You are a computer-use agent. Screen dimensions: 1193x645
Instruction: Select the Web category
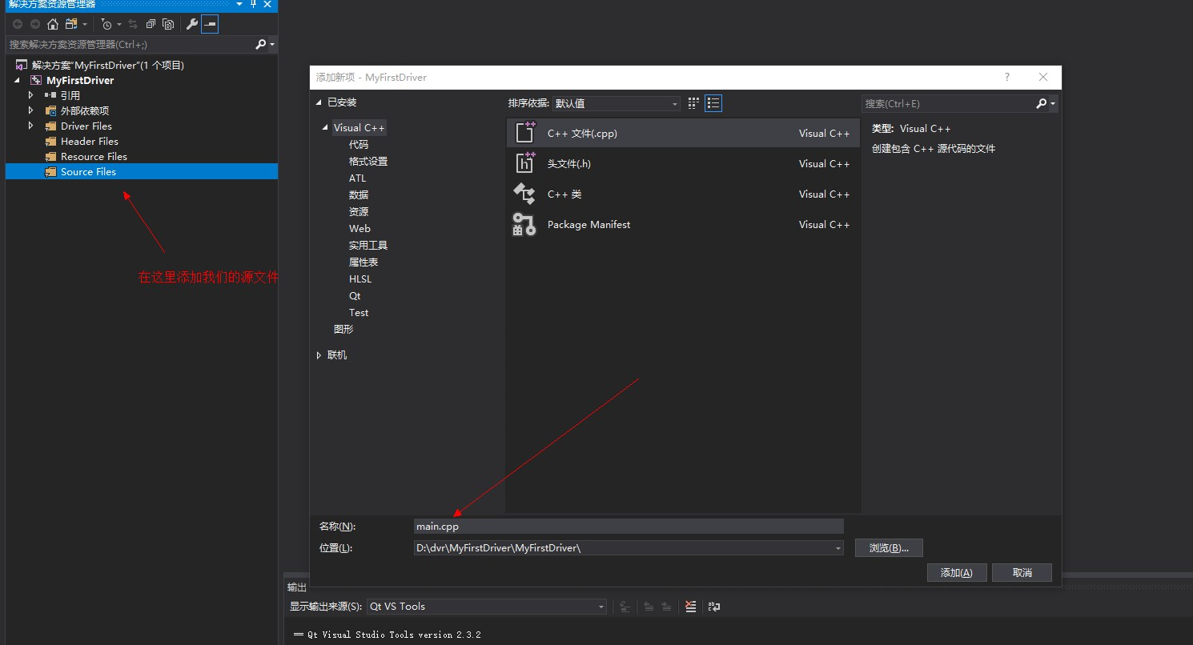coord(360,228)
